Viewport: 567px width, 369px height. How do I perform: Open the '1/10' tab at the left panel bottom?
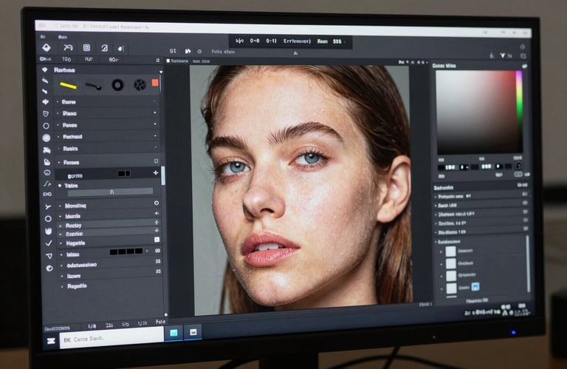tap(142, 323)
